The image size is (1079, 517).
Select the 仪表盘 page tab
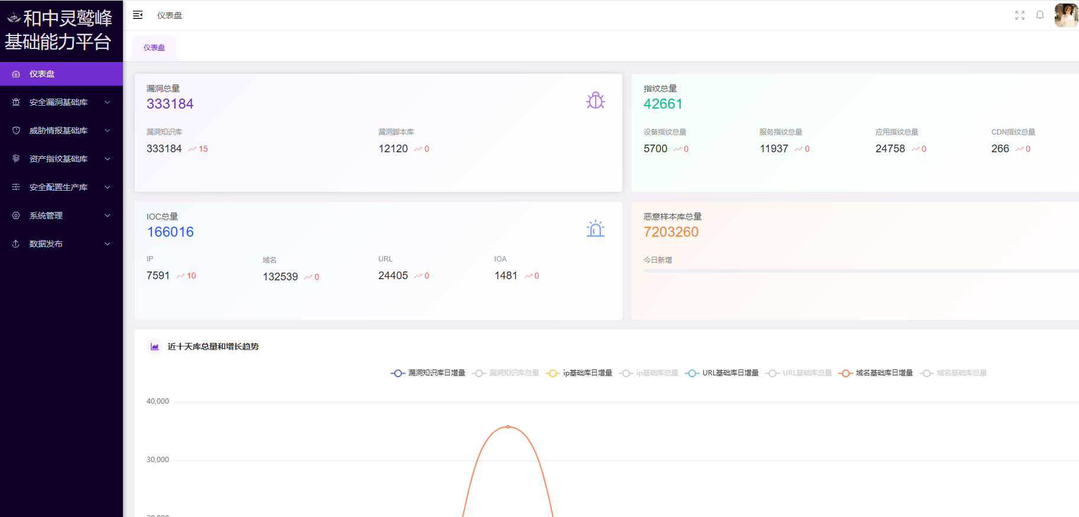click(154, 48)
